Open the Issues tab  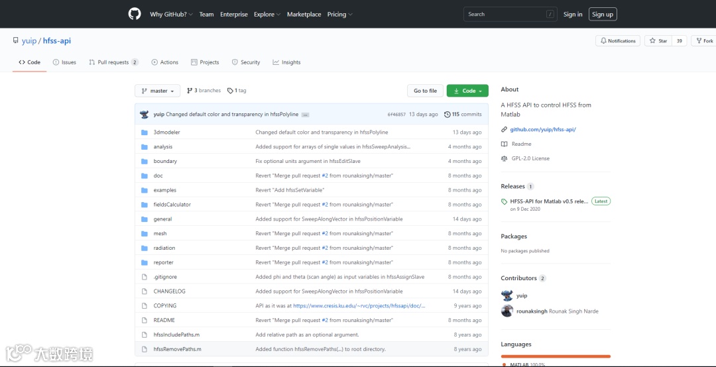(64, 62)
